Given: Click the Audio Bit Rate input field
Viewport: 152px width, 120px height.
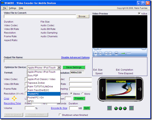Looking at the screenshot, I should [81, 84].
